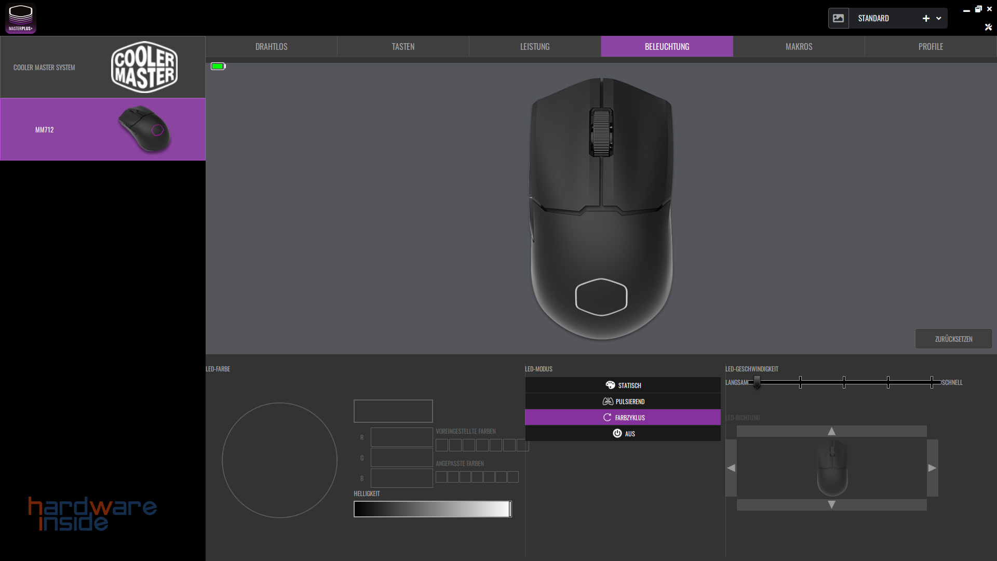This screenshot has height=561, width=997.
Task: Click the lungs icon on PULSIEREND mode
Action: pos(608,401)
